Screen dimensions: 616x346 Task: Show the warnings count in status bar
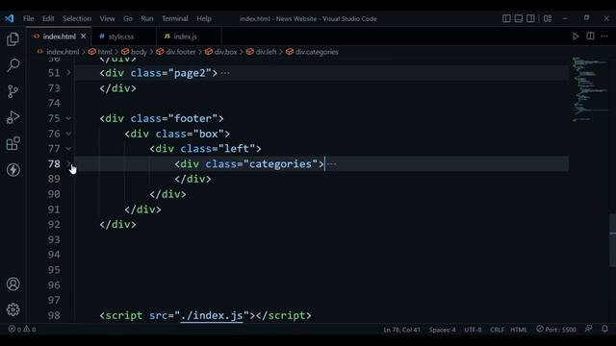tap(30, 329)
